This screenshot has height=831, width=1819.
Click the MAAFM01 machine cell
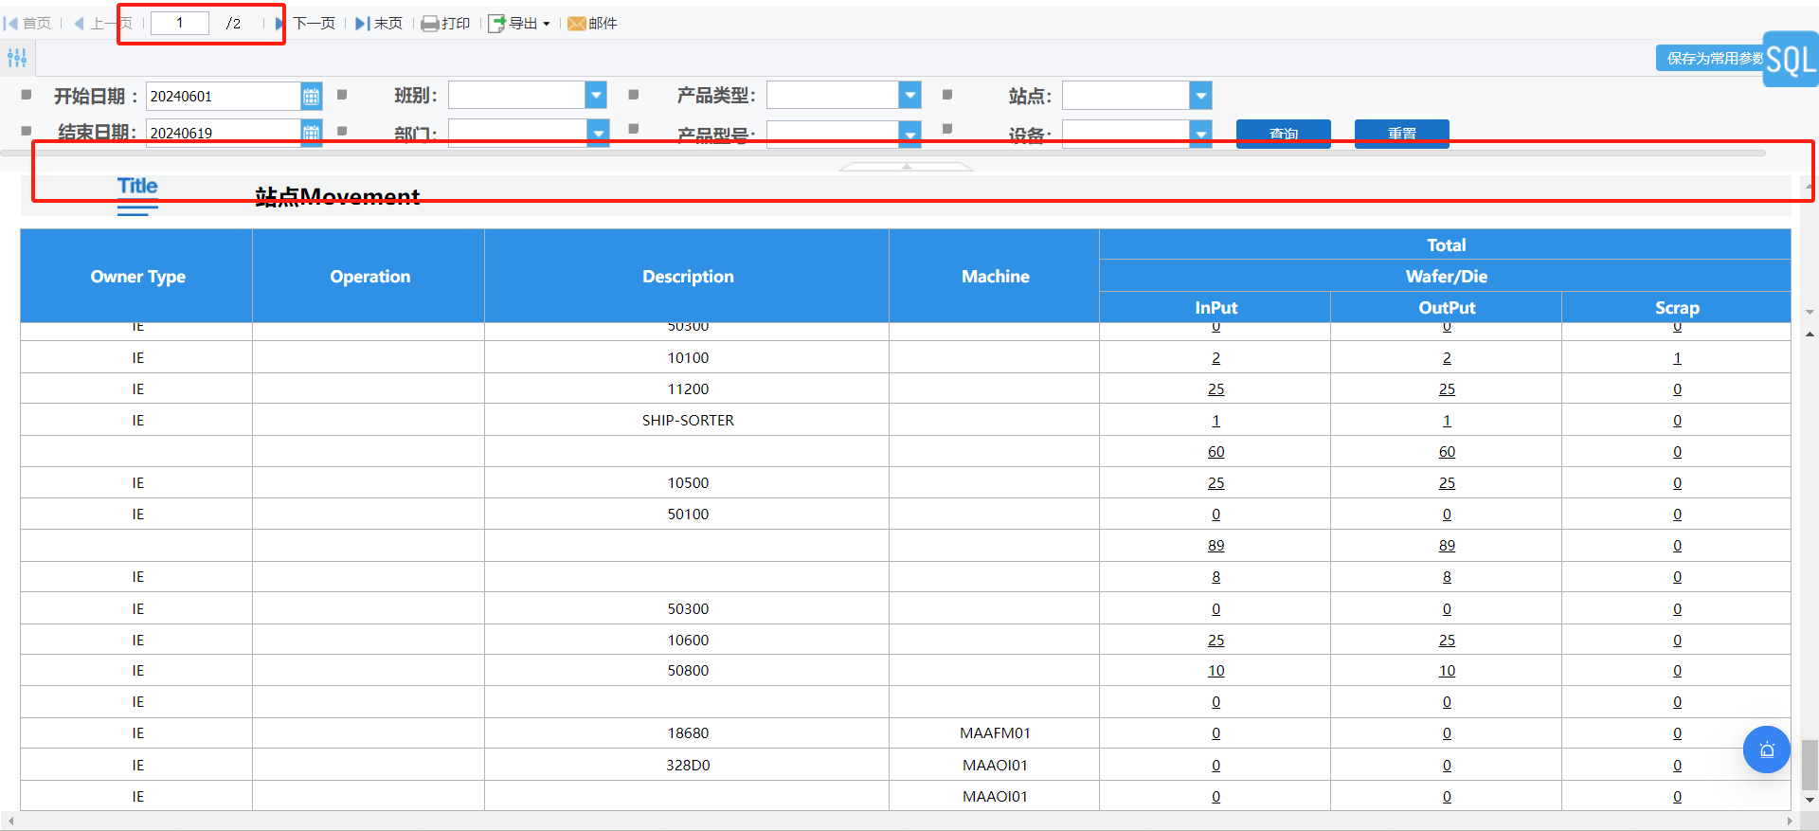995,733
